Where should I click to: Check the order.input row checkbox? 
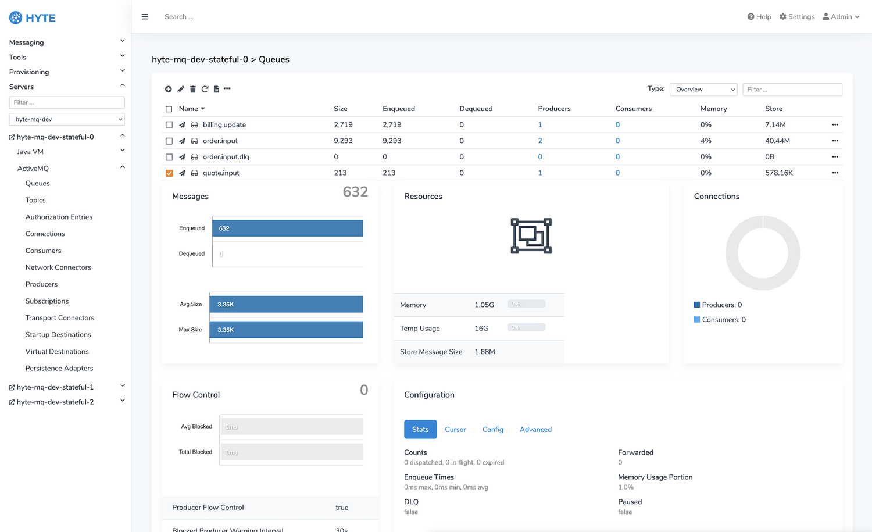(x=169, y=141)
